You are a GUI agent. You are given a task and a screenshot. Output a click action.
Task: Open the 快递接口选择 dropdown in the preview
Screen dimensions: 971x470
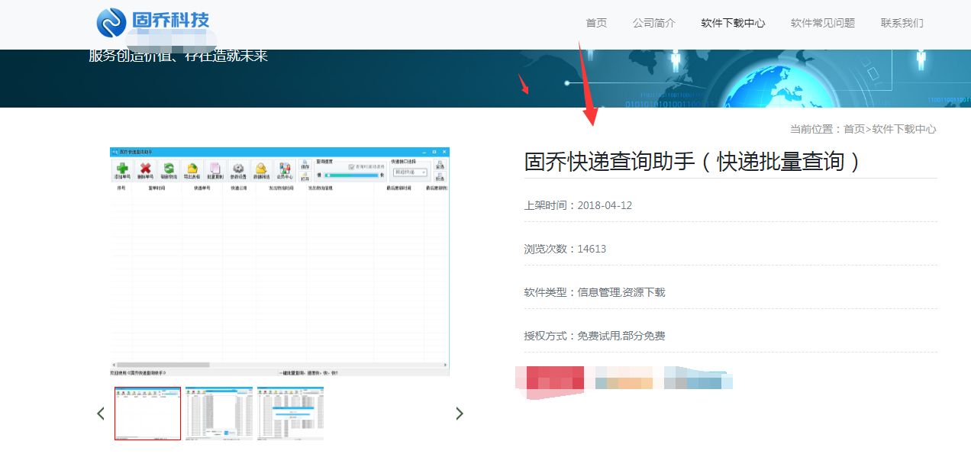pos(410,172)
